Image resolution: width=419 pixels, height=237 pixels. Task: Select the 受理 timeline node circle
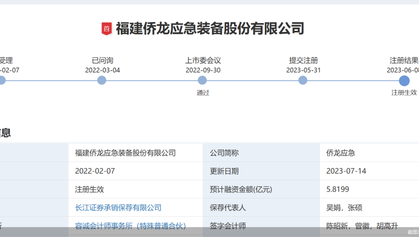tap(1, 80)
